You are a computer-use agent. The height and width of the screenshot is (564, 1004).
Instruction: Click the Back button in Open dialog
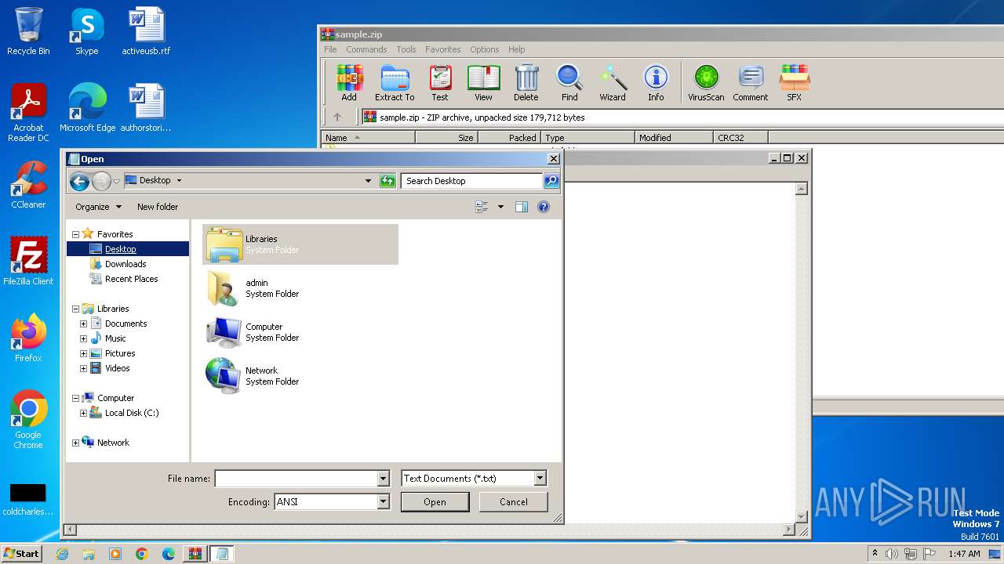pos(79,182)
